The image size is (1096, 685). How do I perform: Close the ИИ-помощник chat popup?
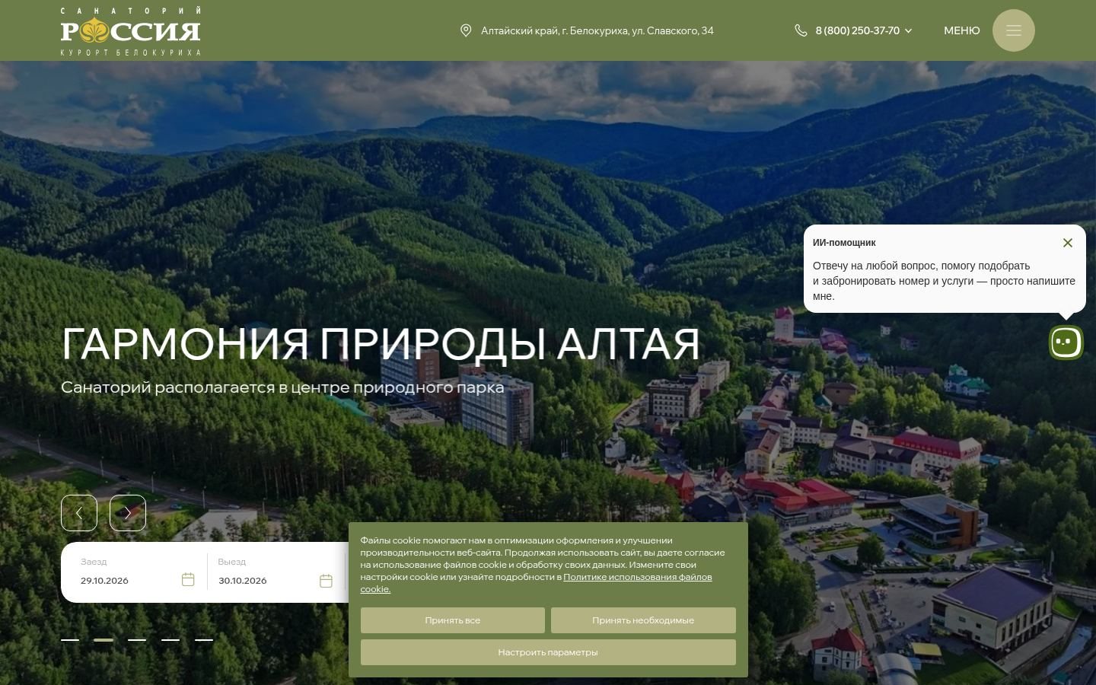pyautogui.click(x=1068, y=243)
